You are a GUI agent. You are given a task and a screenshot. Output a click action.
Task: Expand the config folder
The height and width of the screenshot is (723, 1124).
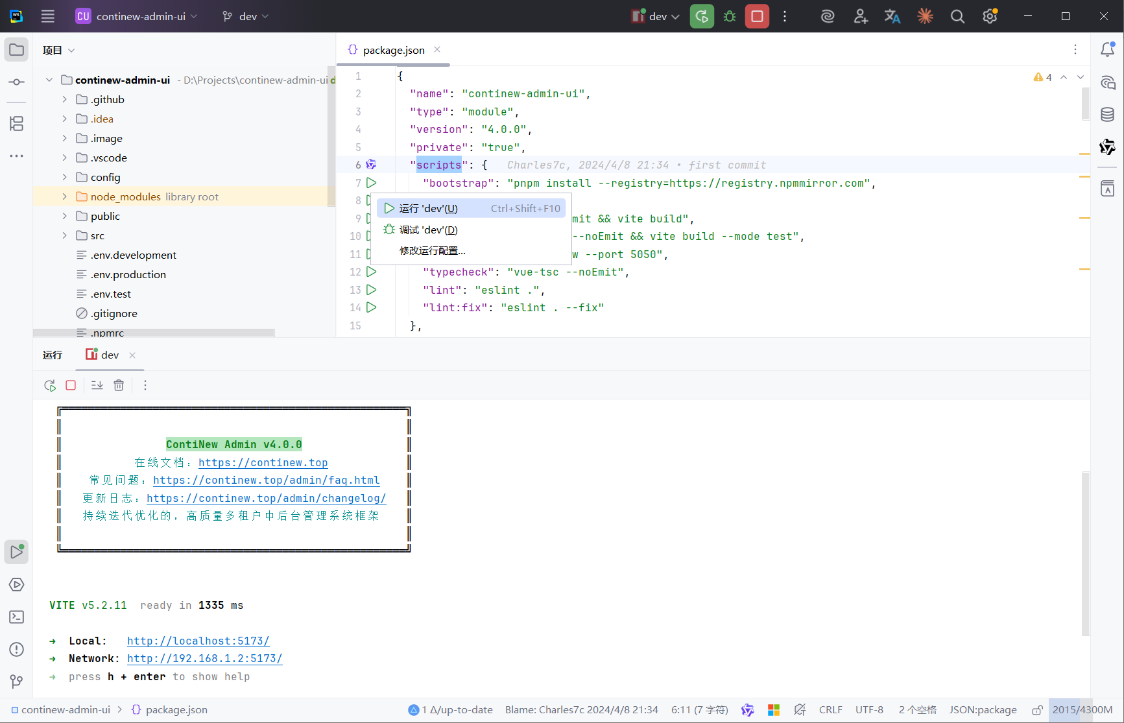(x=64, y=177)
